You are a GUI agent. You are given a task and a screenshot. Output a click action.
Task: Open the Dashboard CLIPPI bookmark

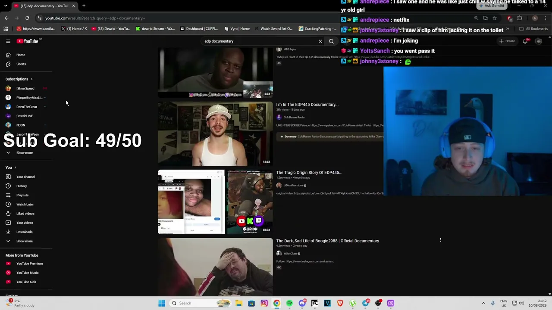199,29
